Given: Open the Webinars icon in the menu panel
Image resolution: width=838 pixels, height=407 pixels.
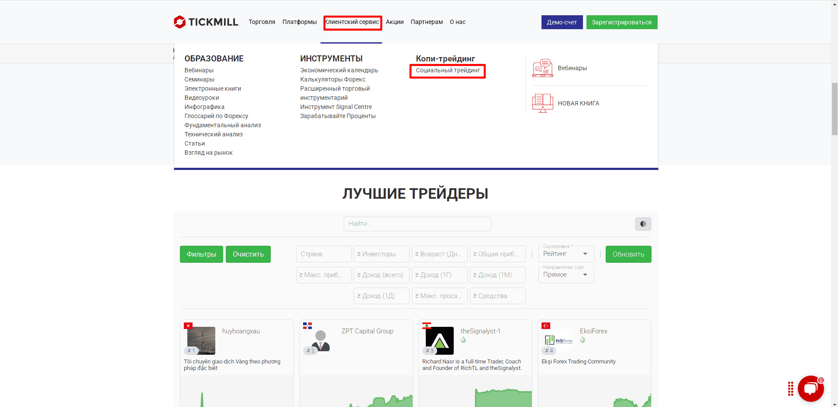Looking at the screenshot, I should click(x=543, y=68).
